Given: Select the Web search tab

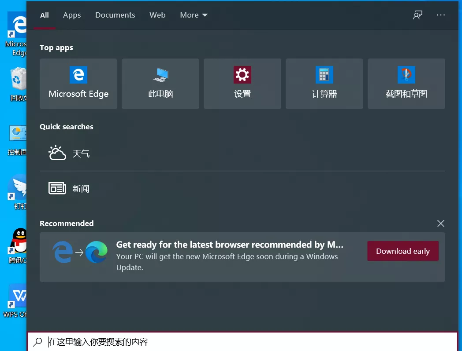Looking at the screenshot, I should [x=157, y=15].
